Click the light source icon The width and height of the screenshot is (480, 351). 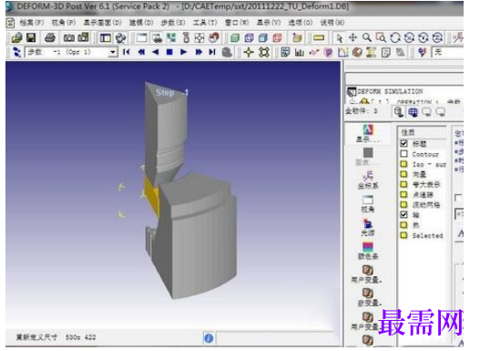point(368,227)
